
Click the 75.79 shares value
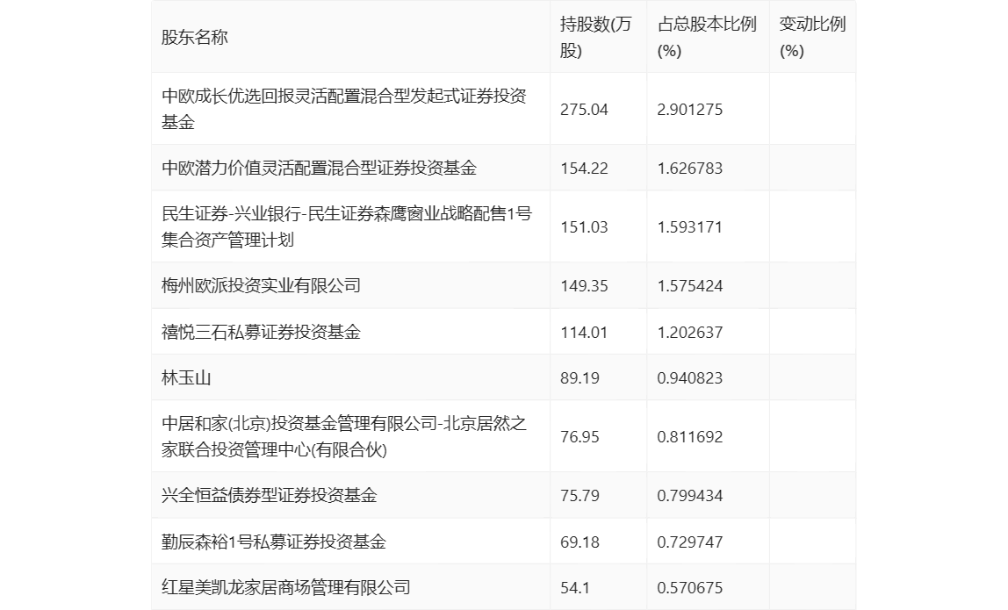[580, 496]
